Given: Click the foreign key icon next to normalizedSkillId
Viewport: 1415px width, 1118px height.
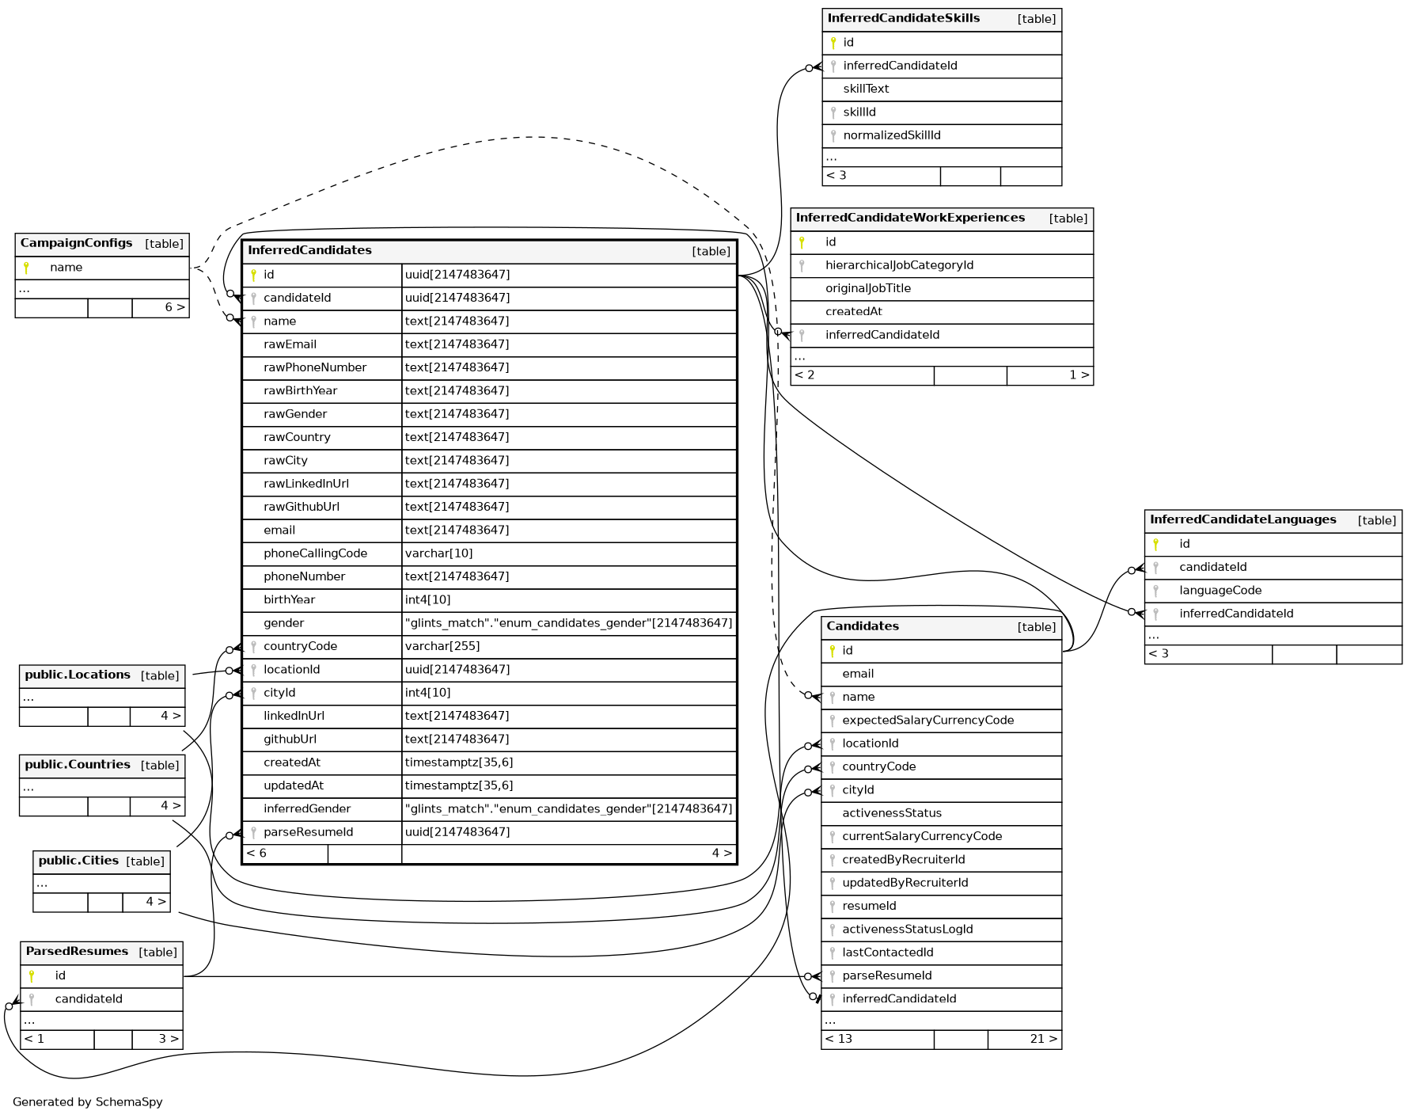Looking at the screenshot, I should 833,136.
